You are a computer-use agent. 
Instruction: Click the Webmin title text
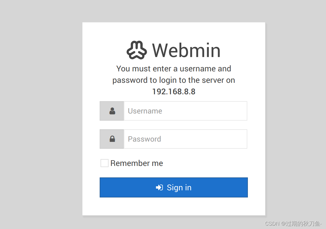tap(186, 50)
